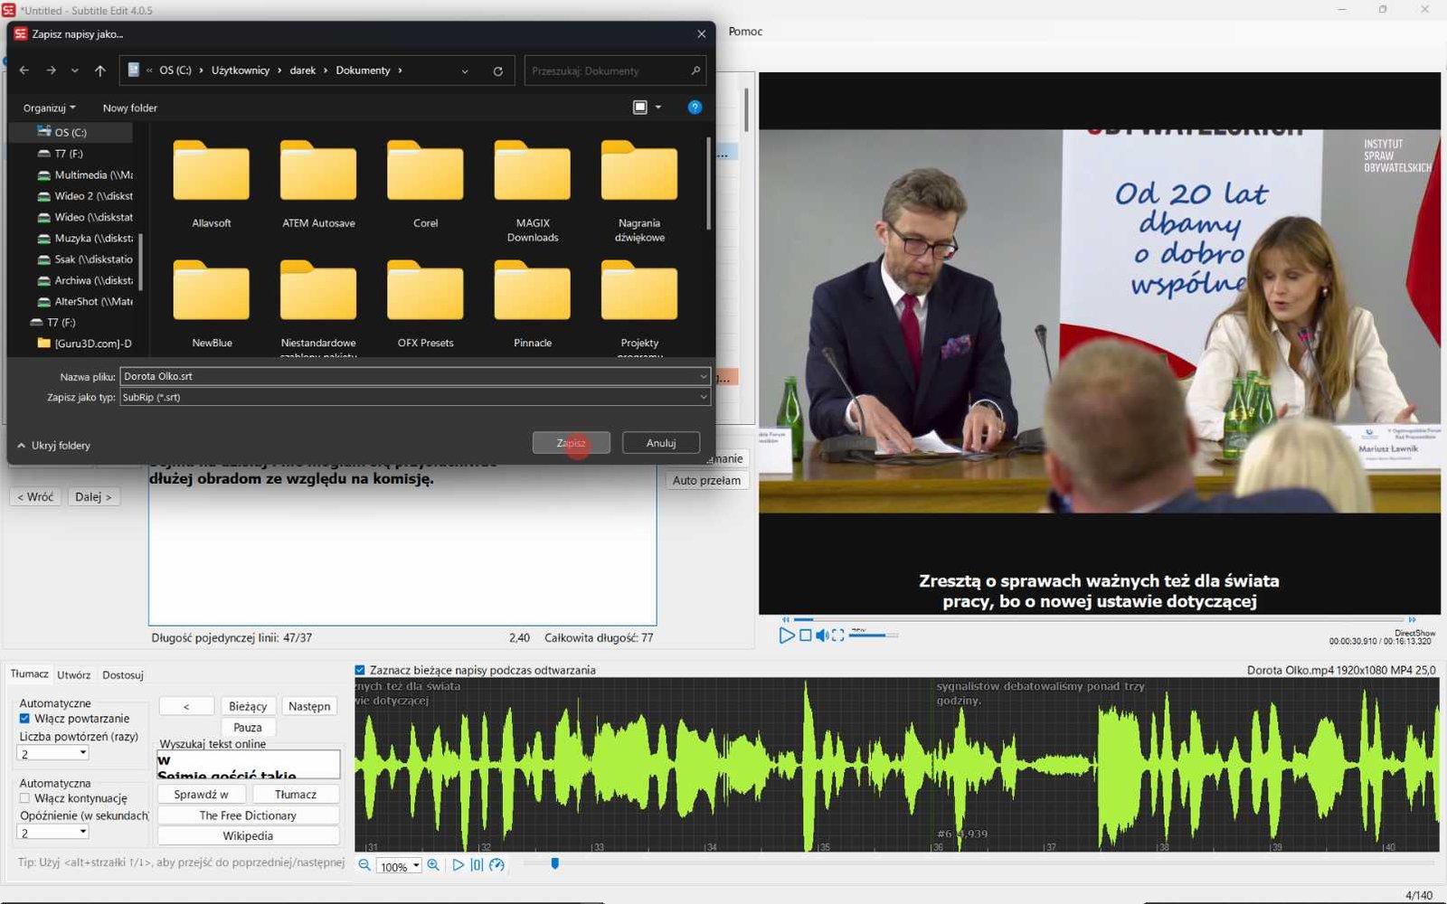
Task: Open the MAGIX Downloads folder
Action: pyautogui.click(x=533, y=192)
